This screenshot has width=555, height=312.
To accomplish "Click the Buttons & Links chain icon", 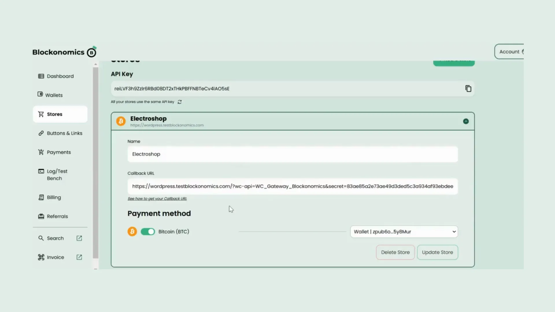I will tap(41, 133).
